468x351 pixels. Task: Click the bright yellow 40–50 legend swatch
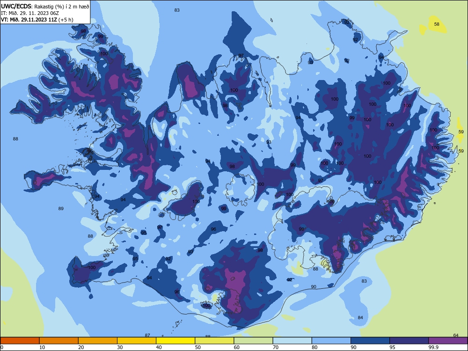[175, 341]
